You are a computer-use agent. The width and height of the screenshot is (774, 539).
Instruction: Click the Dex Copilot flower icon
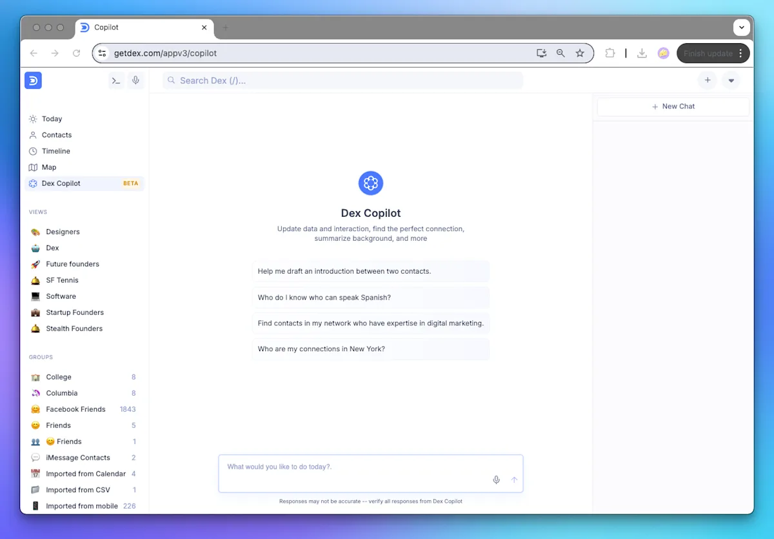371,183
